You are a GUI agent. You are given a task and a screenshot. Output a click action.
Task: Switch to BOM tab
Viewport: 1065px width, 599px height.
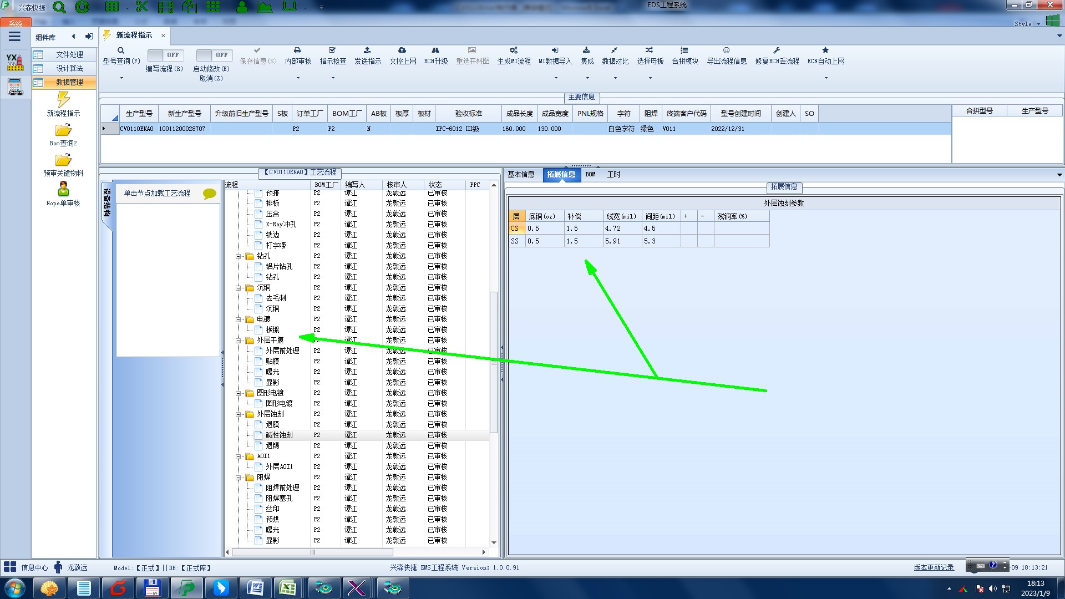[x=590, y=175]
